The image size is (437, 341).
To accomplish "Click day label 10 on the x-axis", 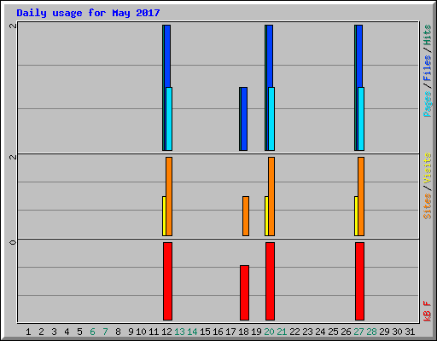I will pos(141,332).
